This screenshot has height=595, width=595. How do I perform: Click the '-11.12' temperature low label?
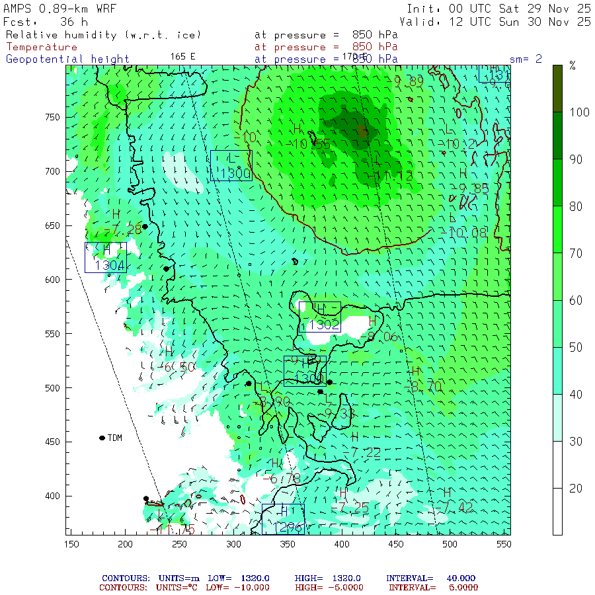(389, 175)
